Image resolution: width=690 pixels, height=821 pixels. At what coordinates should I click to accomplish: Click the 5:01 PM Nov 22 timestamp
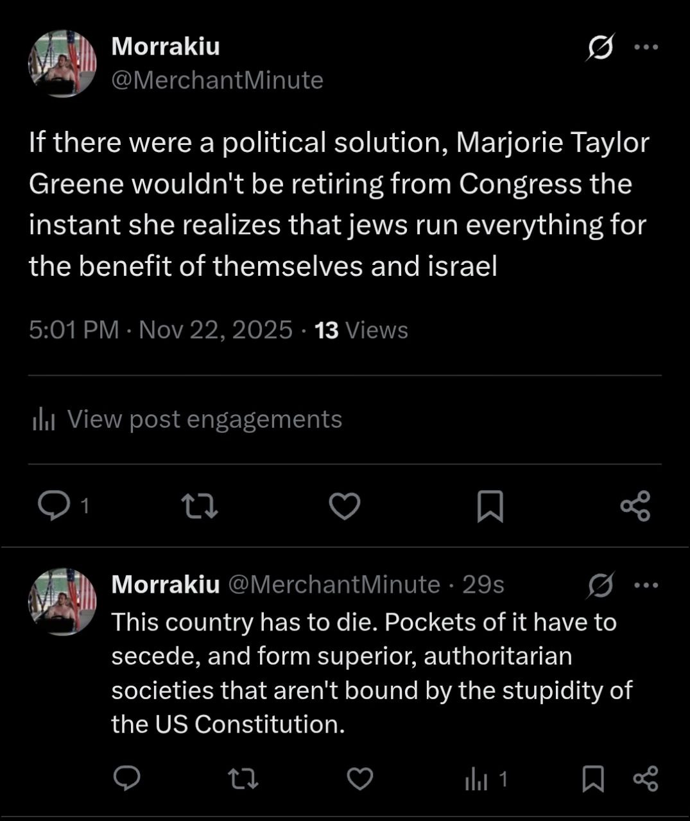pyautogui.click(x=160, y=330)
